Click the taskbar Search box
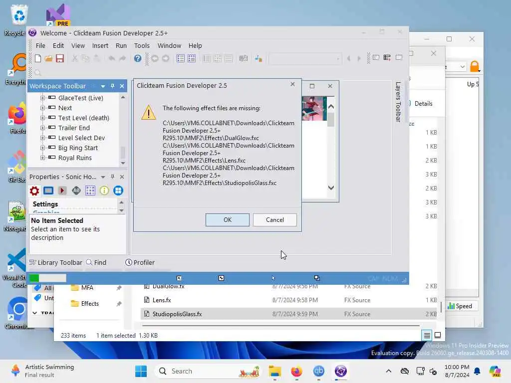Image resolution: width=511 pixels, height=383 pixels. pos(209,371)
